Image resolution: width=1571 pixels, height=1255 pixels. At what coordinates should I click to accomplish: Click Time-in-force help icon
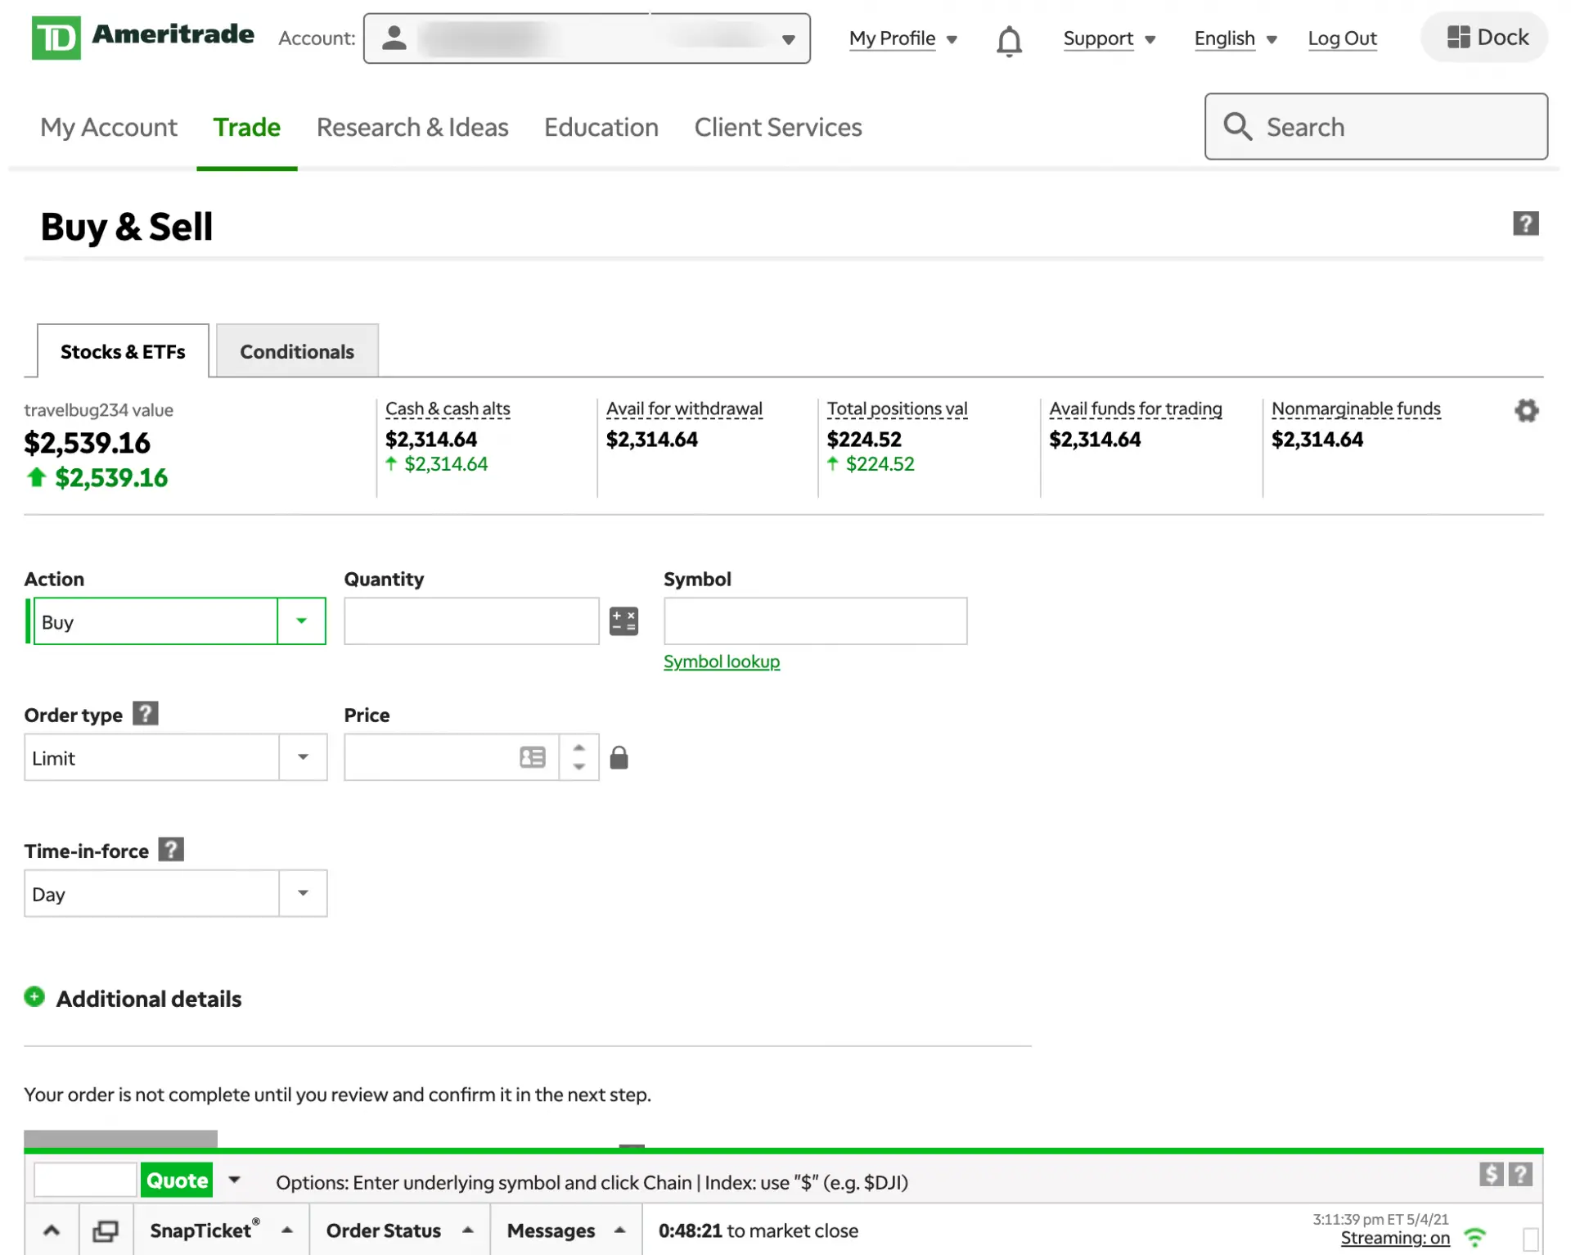click(x=171, y=850)
